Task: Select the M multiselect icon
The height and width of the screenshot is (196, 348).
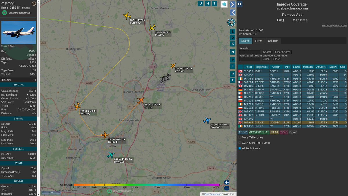Action: coord(232,52)
